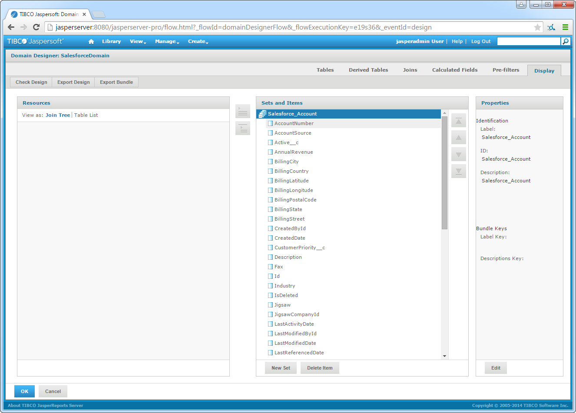The image size is (576, 413).
Task: Go to the Joins tab
Action: (x=410, y=70)
